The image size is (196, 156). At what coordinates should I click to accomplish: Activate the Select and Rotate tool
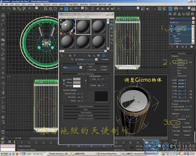(66, 9)
